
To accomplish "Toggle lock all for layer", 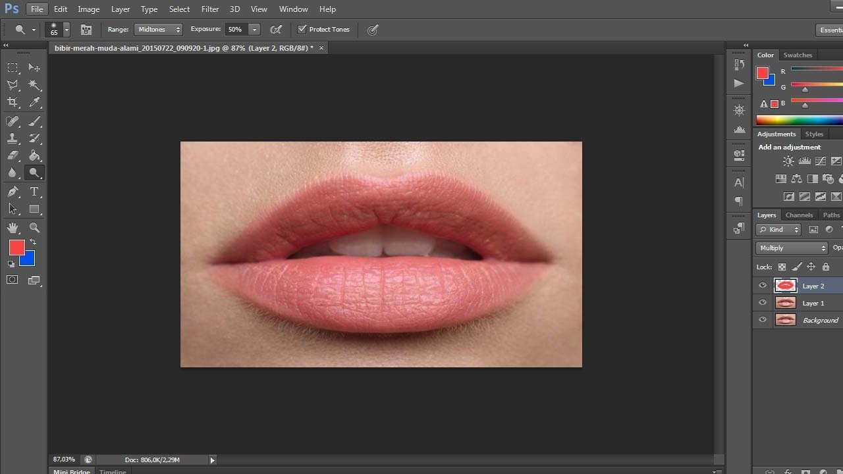I will [x=826, y=267].
